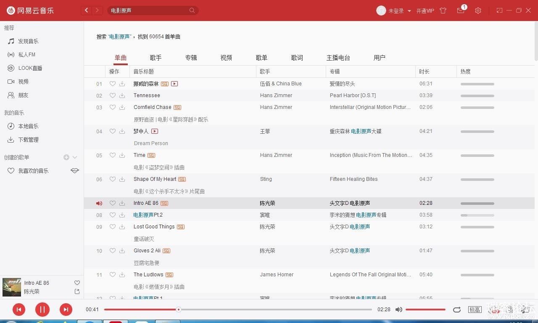The image size is (538, 323).
Task: Download the song Tennessee
Action: [122, 95]
